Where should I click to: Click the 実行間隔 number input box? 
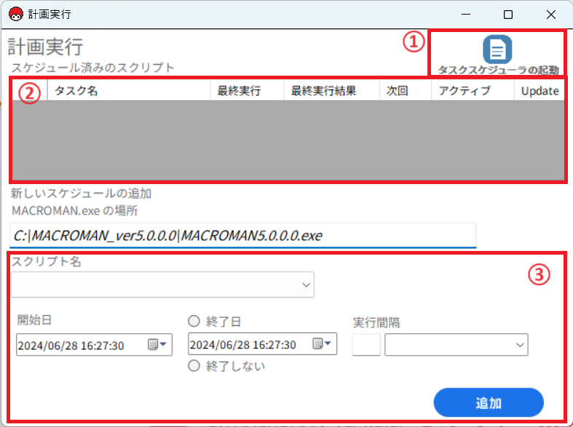pyautogui.click(x=366, y=345)
